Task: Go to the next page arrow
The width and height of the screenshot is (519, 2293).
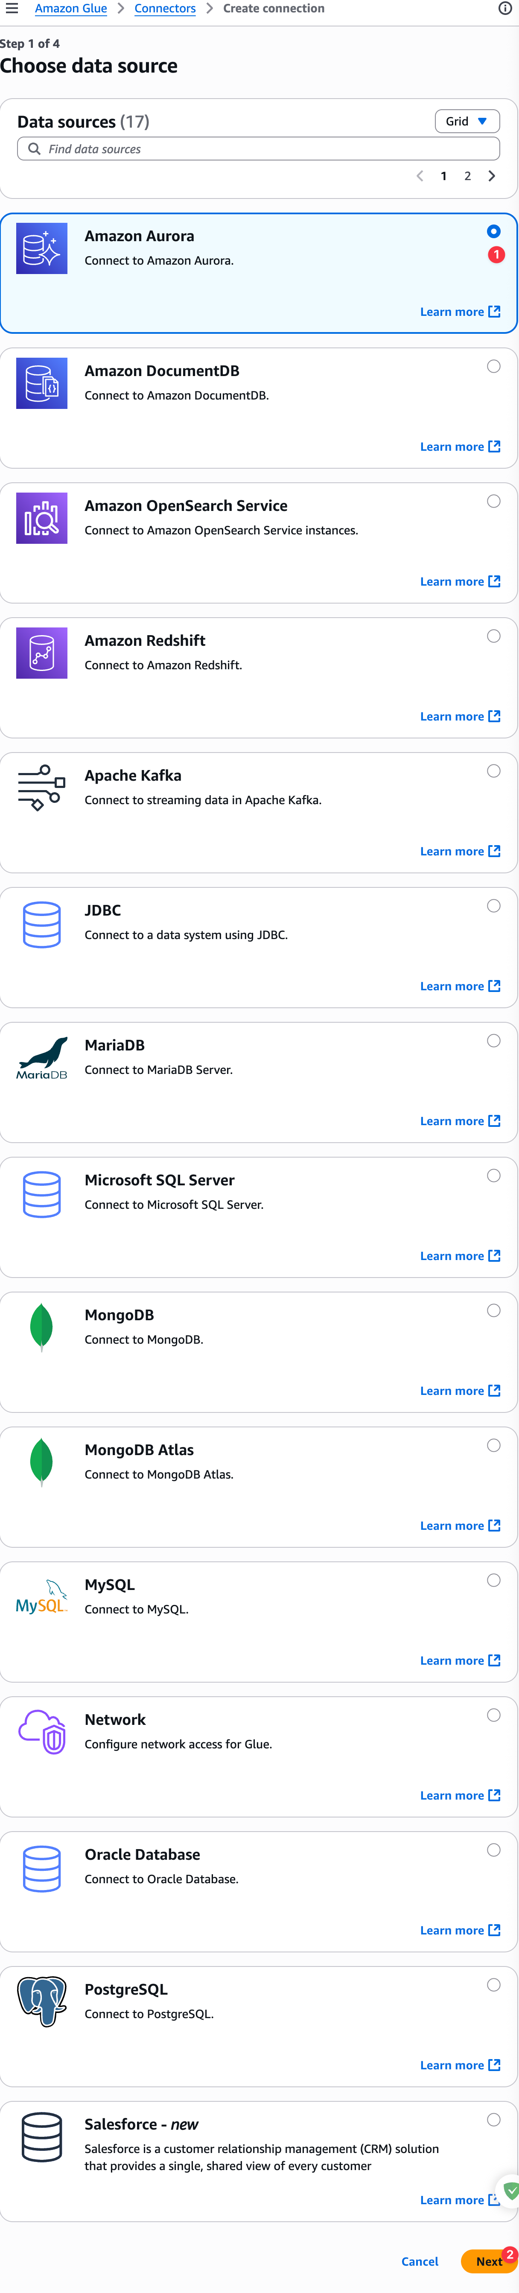Action: coord(492,176)
